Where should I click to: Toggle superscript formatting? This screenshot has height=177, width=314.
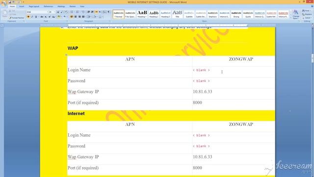(x=50, y=17)
